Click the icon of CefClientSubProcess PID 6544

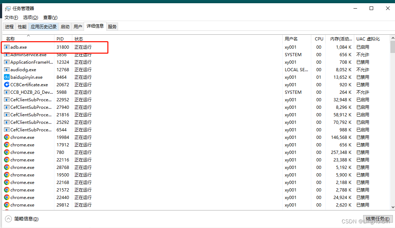[7, 130]
